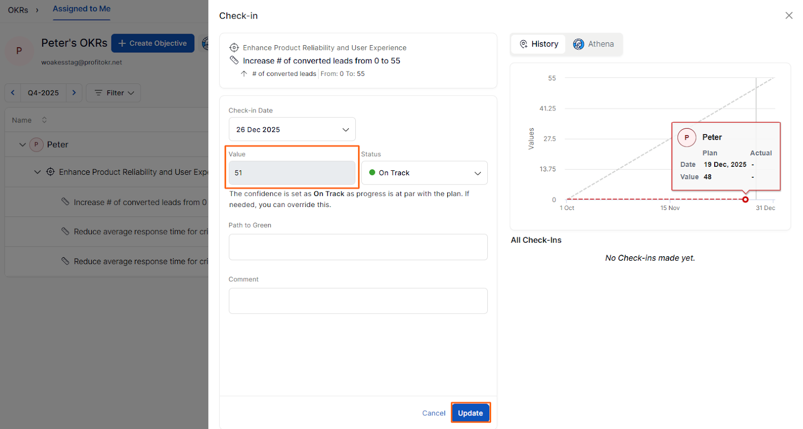Open the Check-in Date dropdown

tap(292, 130)
